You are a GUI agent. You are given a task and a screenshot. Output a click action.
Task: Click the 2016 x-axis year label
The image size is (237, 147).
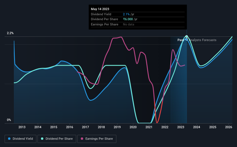[70, 127]
